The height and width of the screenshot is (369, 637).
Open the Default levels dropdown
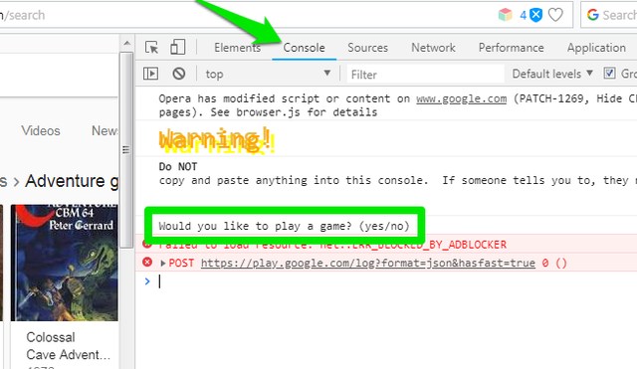pyautogui.click(x=552, y=74)
